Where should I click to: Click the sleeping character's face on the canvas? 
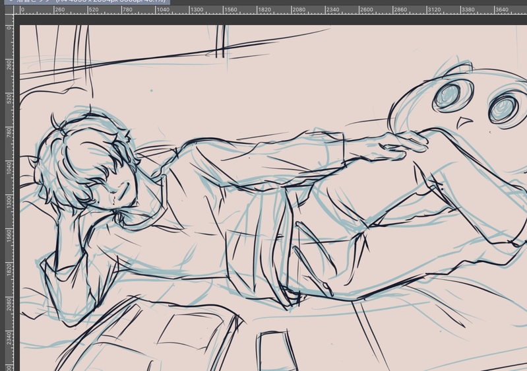[114, 188]
